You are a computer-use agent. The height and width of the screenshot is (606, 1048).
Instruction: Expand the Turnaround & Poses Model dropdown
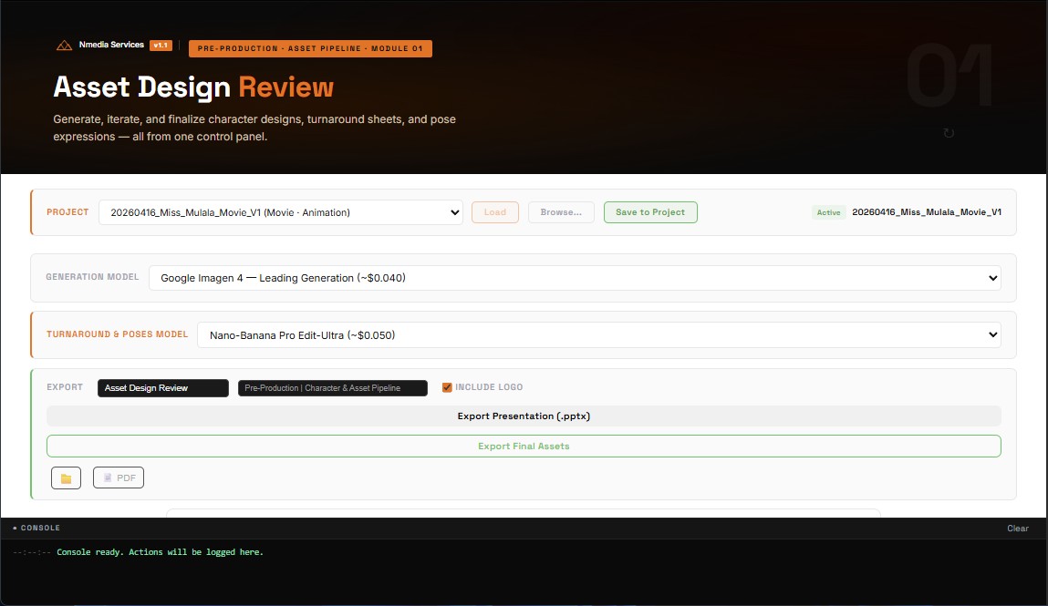(x=599, y=335)
